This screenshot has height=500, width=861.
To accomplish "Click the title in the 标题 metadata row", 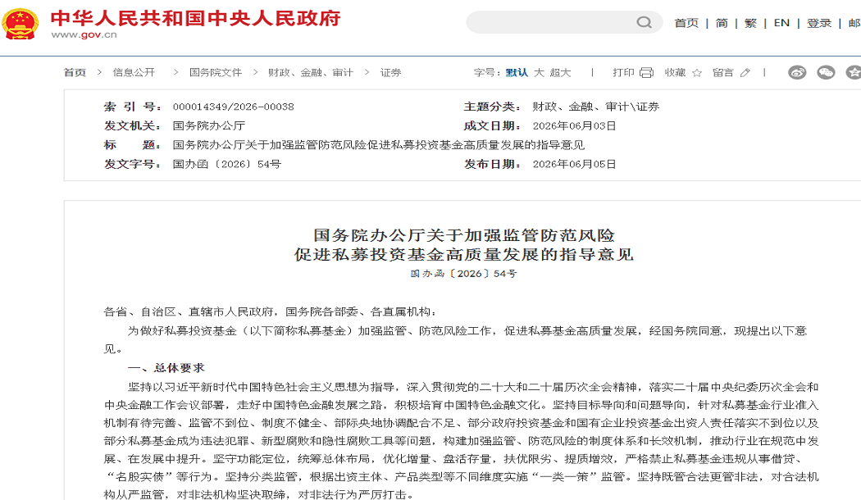I will [378, 145].
